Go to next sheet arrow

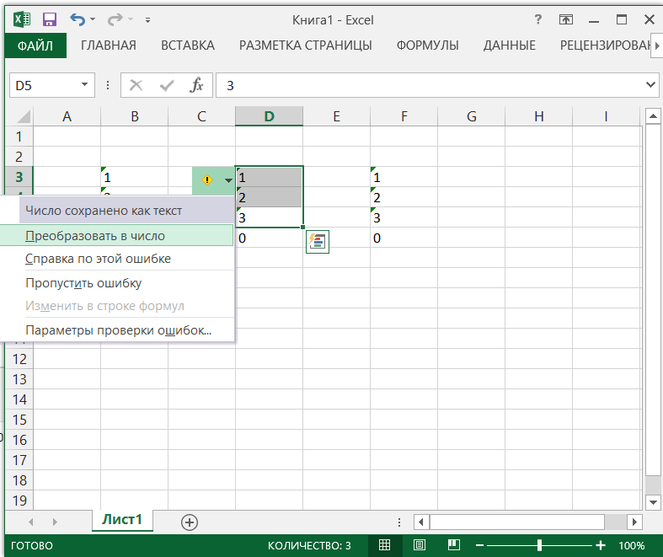(x=55, y=522)
